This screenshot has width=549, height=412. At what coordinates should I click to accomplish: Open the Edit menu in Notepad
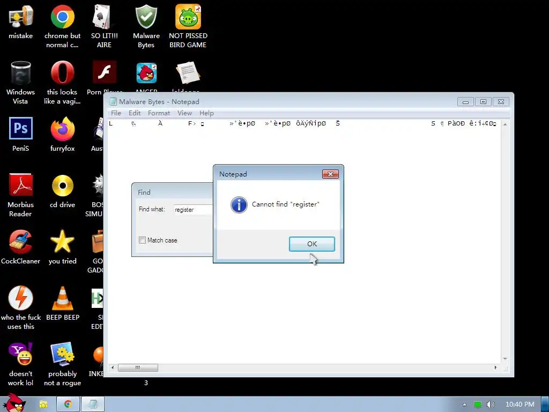coord(135,113)
